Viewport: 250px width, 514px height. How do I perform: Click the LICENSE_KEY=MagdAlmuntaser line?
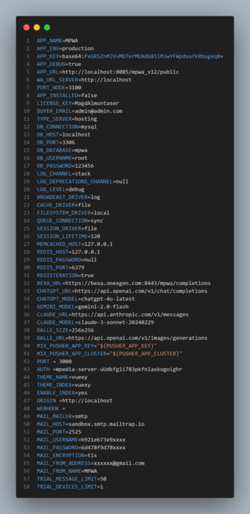point(78,103)
